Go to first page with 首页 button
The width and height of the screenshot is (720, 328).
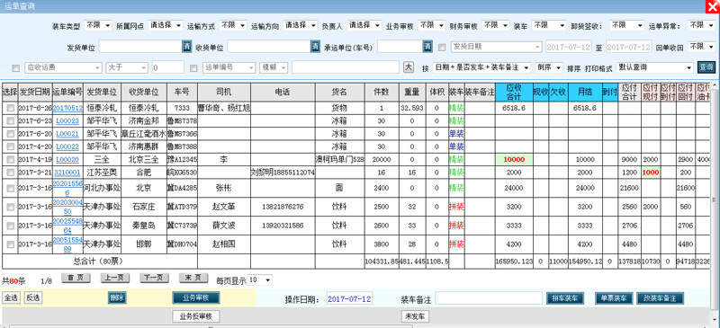[x=76, y=278]
